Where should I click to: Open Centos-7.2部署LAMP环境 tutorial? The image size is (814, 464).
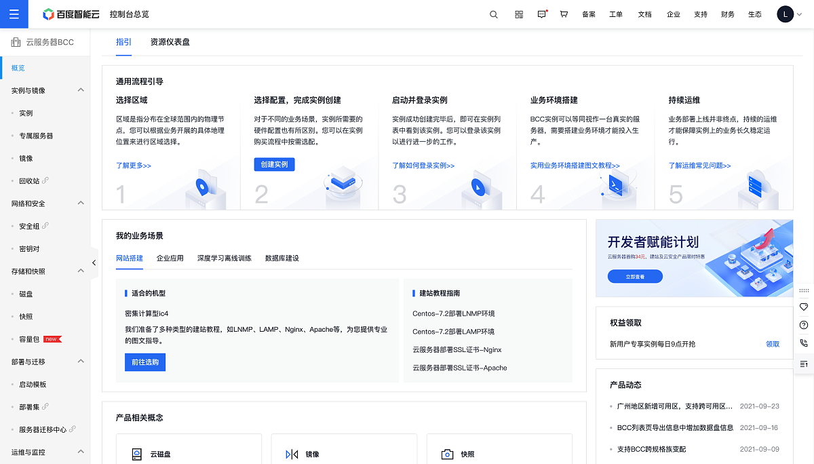tap(454, 332)
